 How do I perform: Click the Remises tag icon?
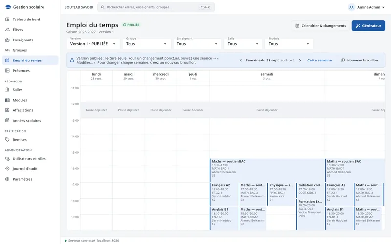pyautogui.click(x=7, y=140)
